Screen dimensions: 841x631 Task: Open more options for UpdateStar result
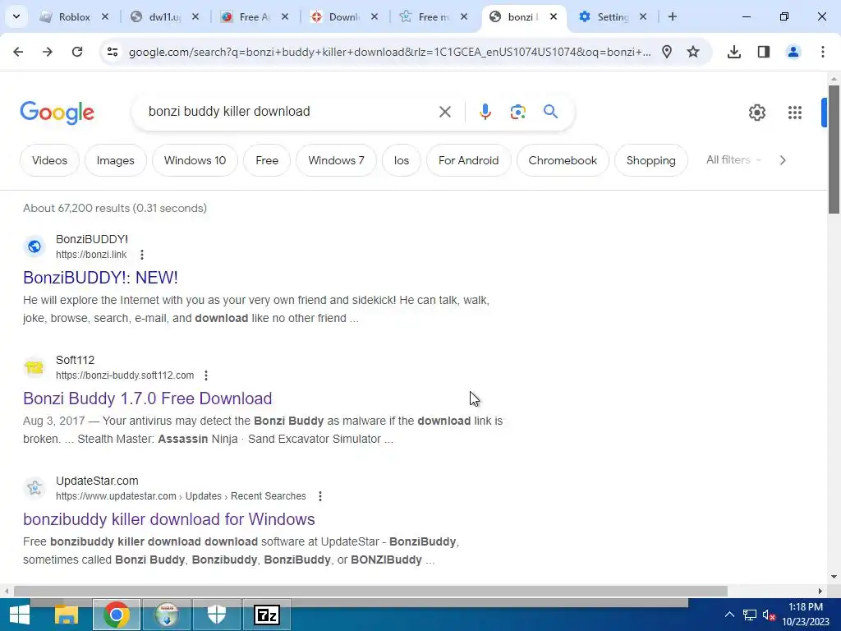click(x=320, y=495)
